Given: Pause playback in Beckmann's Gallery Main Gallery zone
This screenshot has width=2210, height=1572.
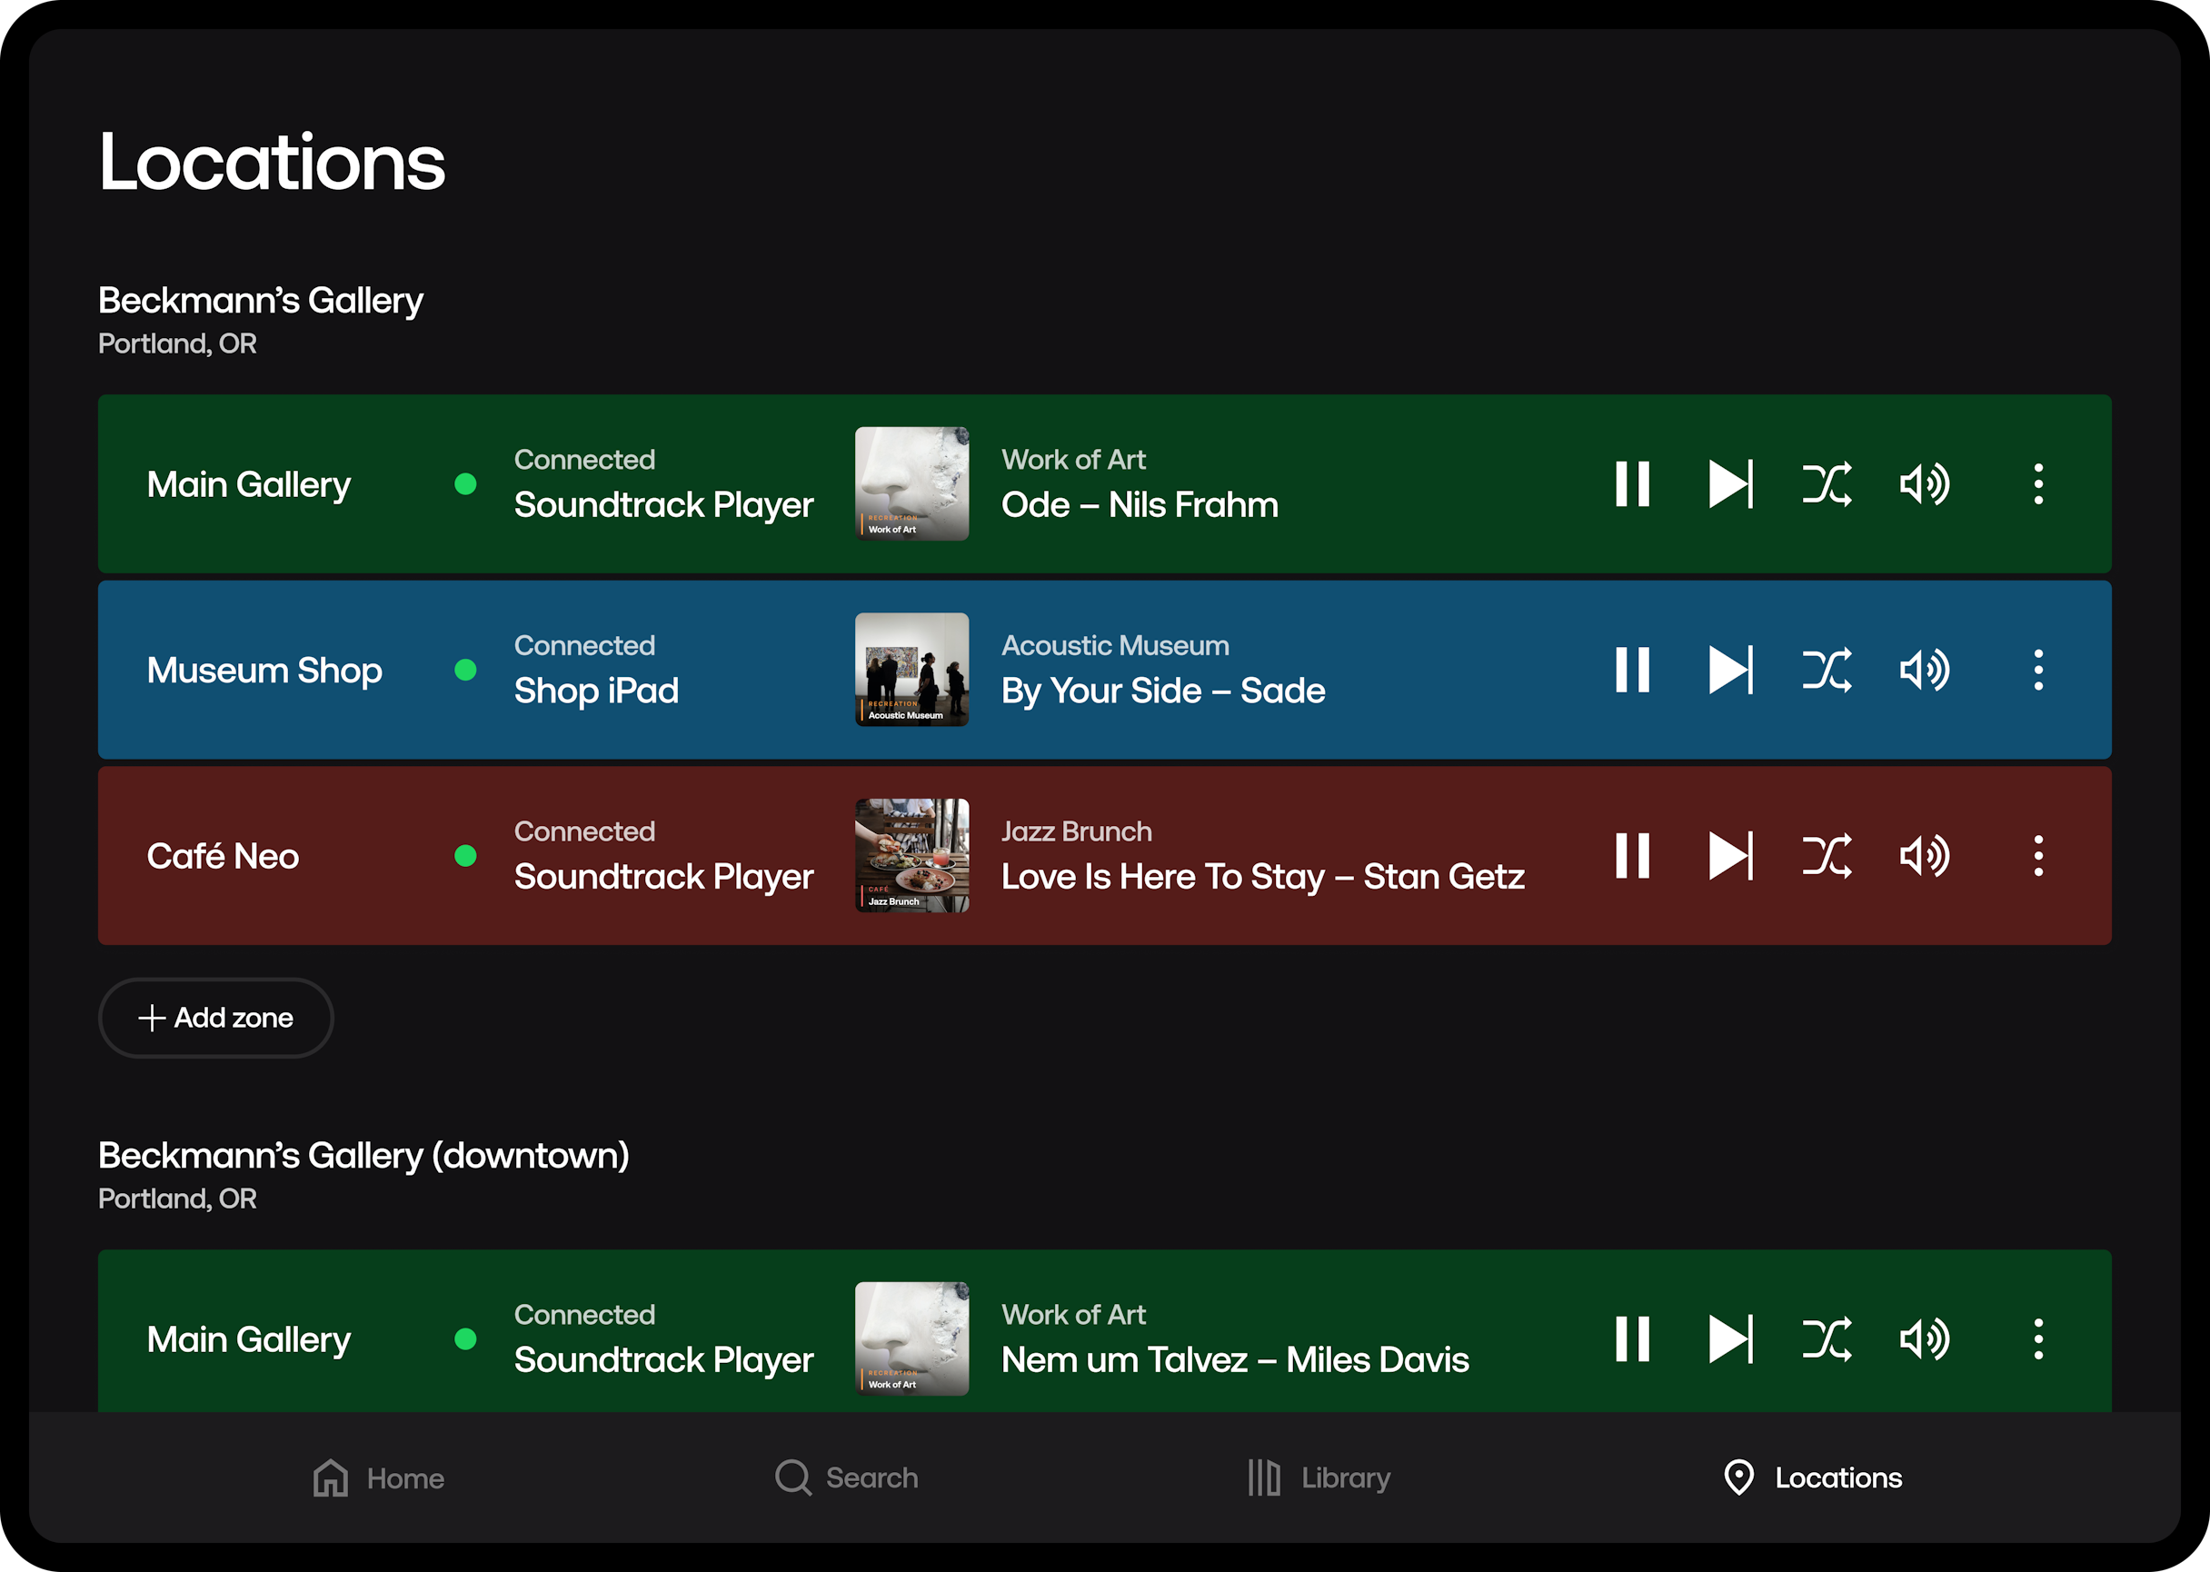Looking at the screenshot, I should tap(1632, 484).
